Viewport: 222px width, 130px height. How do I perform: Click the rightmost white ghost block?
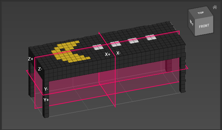click(x=151, y=37)
